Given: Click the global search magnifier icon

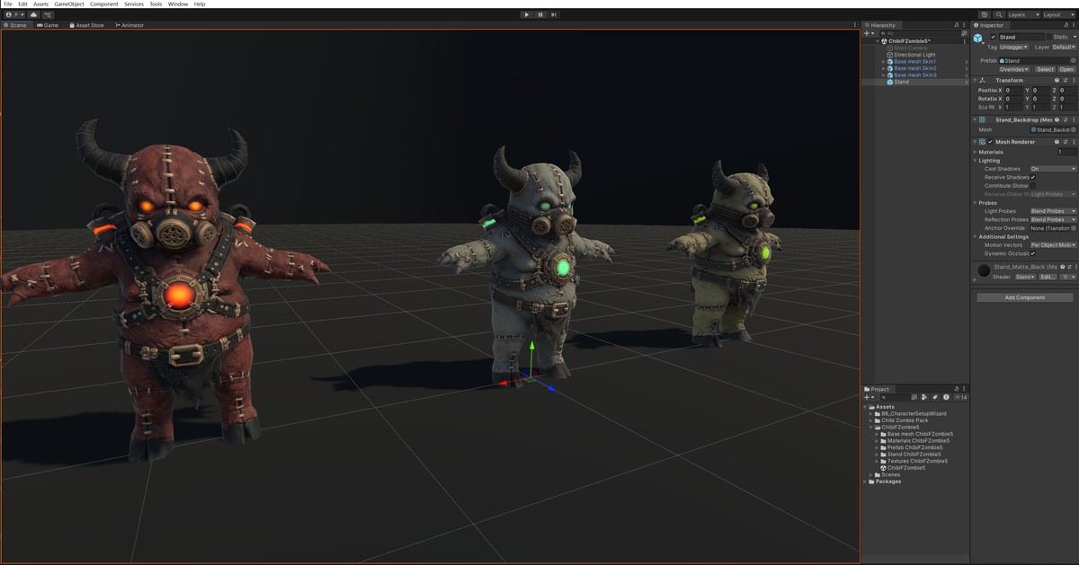Looking at the screenshot, I should coord(999,14).
